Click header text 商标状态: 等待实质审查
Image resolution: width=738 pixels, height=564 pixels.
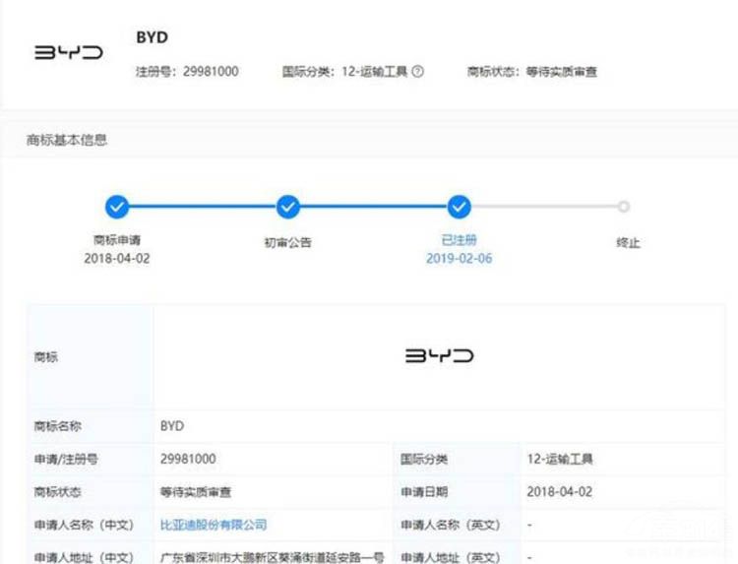point(531,72)
